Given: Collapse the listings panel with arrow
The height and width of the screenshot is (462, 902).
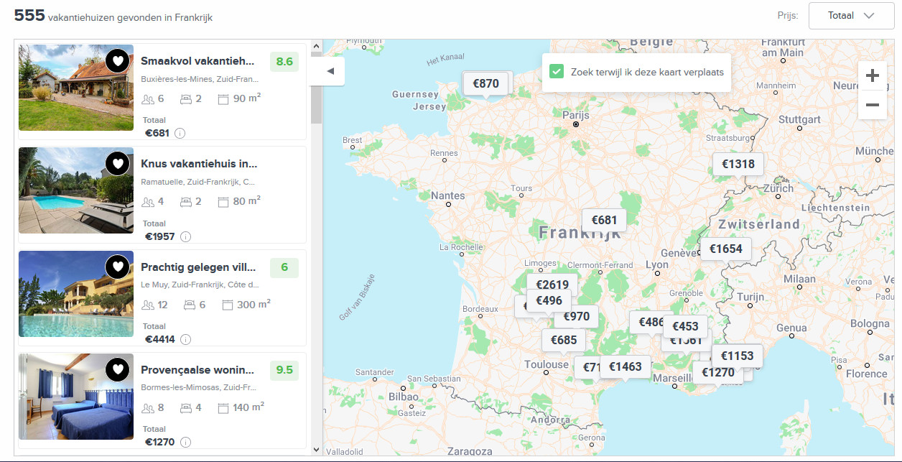Looking at the screenshot, I should (x=330, y=71).
